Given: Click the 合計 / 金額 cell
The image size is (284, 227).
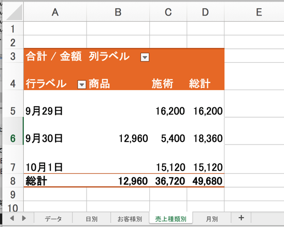Looking at the screenshot, I should click(55, 56).
